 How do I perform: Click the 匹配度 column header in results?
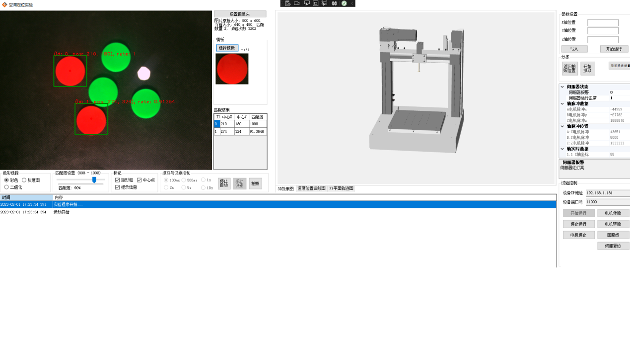(258, 116)
